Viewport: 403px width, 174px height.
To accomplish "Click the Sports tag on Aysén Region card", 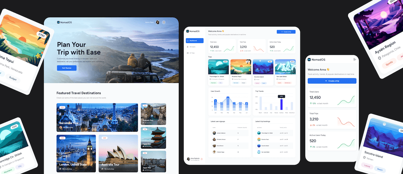I will coord(389,63).
